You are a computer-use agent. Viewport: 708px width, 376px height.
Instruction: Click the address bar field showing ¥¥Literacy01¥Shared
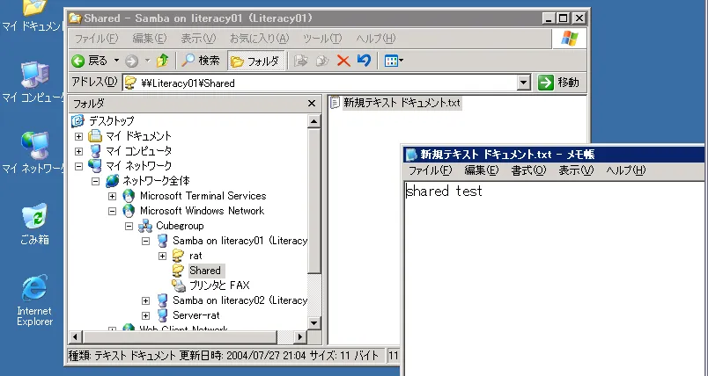pyautogui.click(x=321, y=83)
